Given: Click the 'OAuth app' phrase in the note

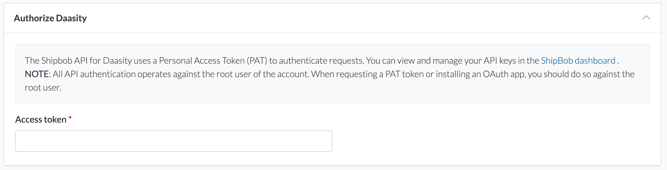Looking at the screenshot, I should tap(504, 74).
